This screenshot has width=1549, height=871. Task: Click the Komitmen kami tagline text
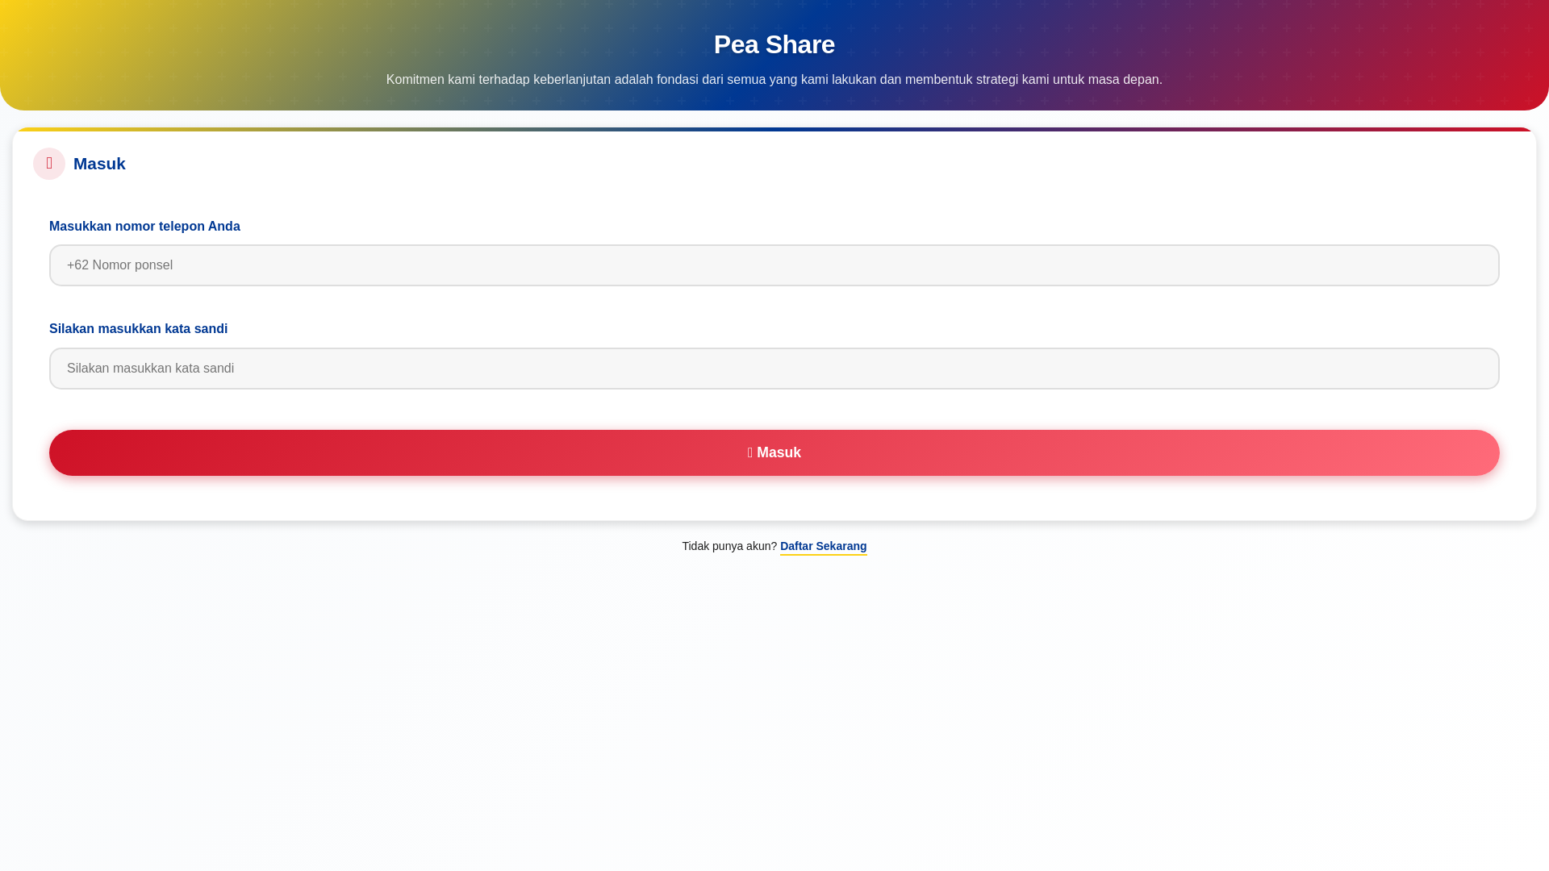pyautogui.click(x=774, y=80)
